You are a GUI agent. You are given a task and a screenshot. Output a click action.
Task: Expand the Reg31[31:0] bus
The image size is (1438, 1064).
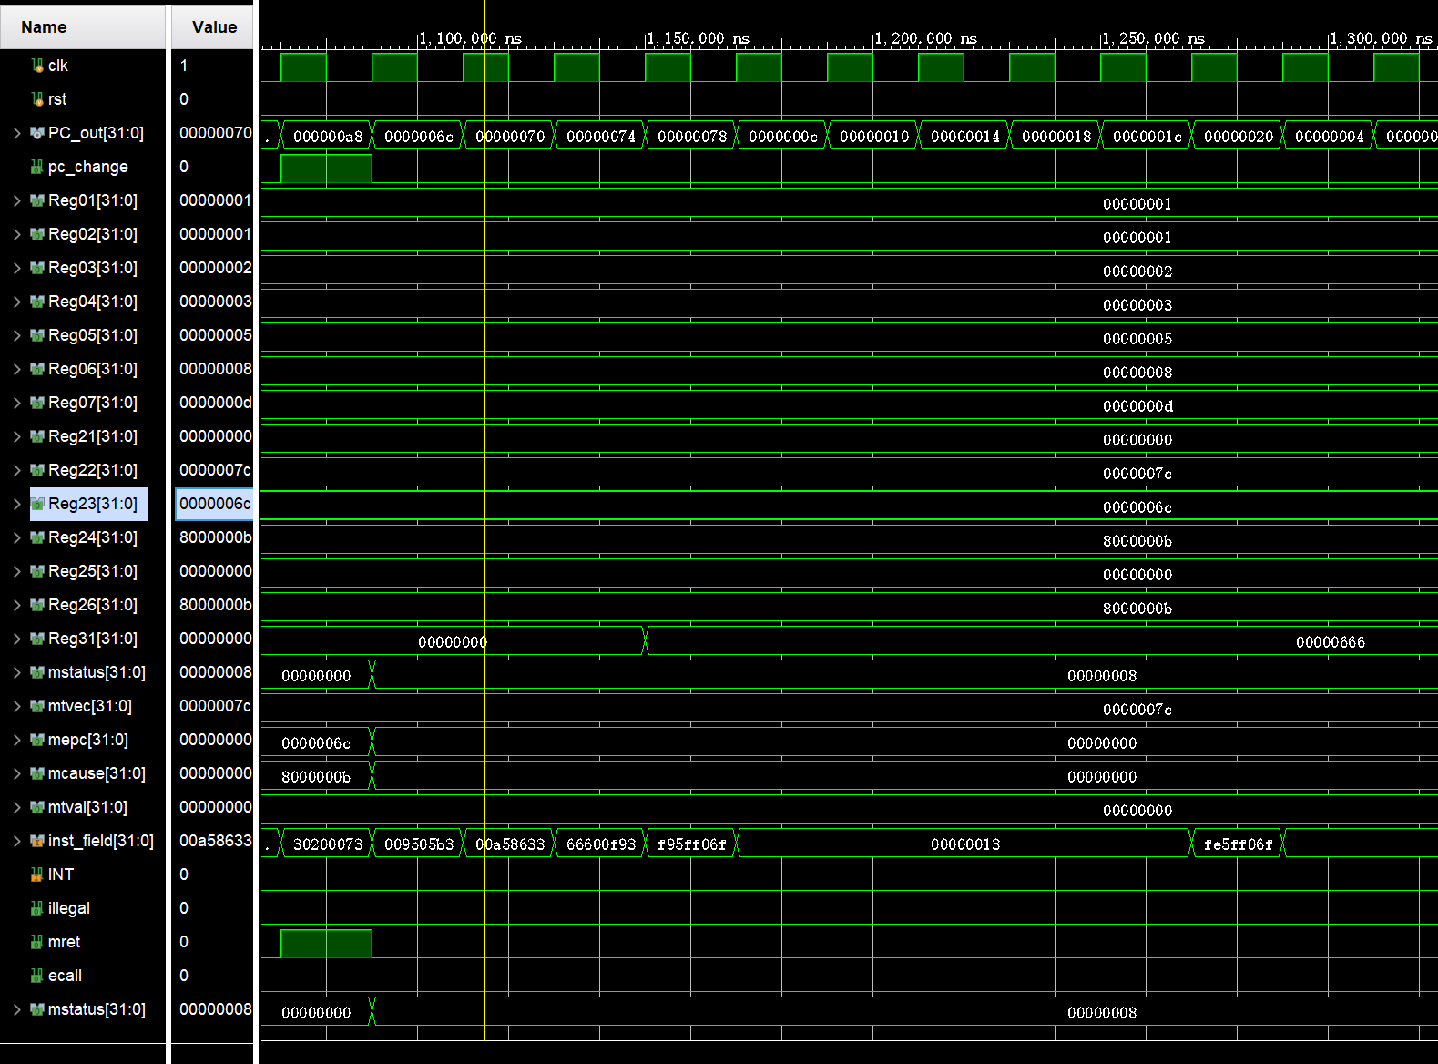click(x=16, y=639)
